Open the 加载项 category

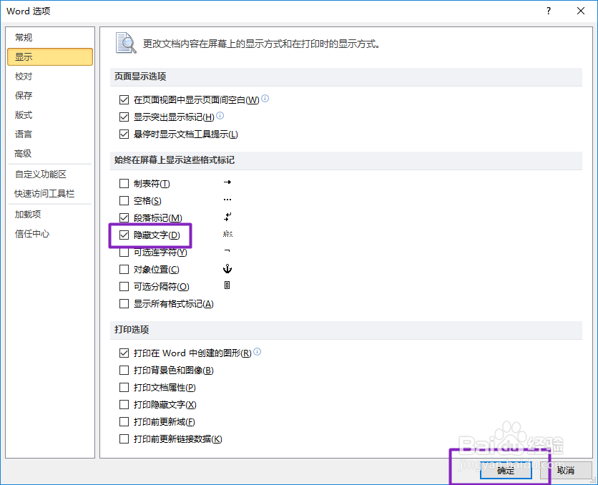point(50,215)
